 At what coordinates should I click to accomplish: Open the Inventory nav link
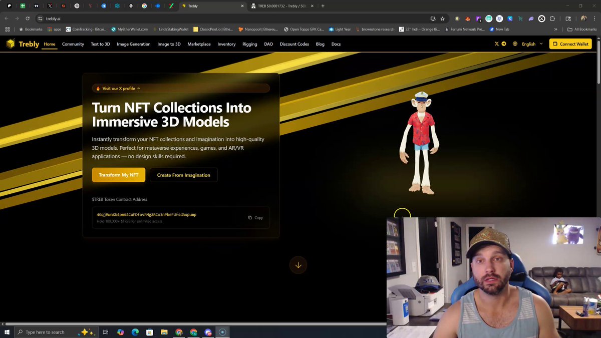point(226,44)
